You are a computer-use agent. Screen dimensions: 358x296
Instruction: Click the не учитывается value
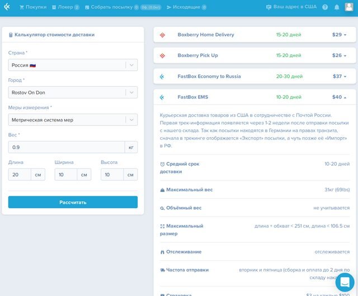(332, 208)
